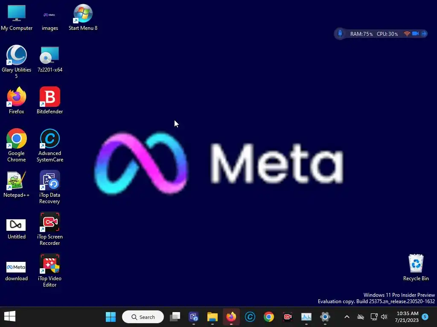Select the 7z2201-x64 installer icon
Screen dimensions: 437x327
point(50,60)
